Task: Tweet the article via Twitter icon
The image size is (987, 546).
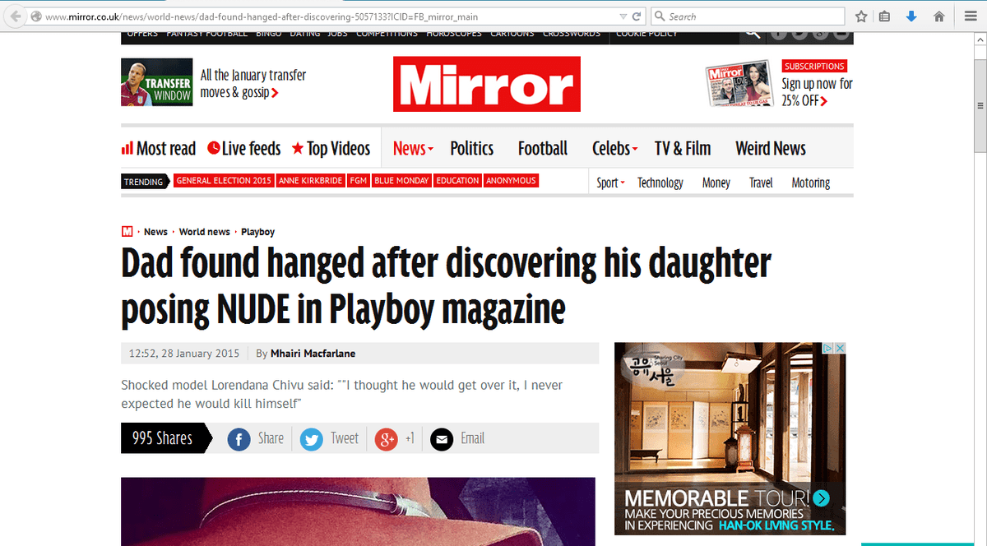Action: pos(312,440)
